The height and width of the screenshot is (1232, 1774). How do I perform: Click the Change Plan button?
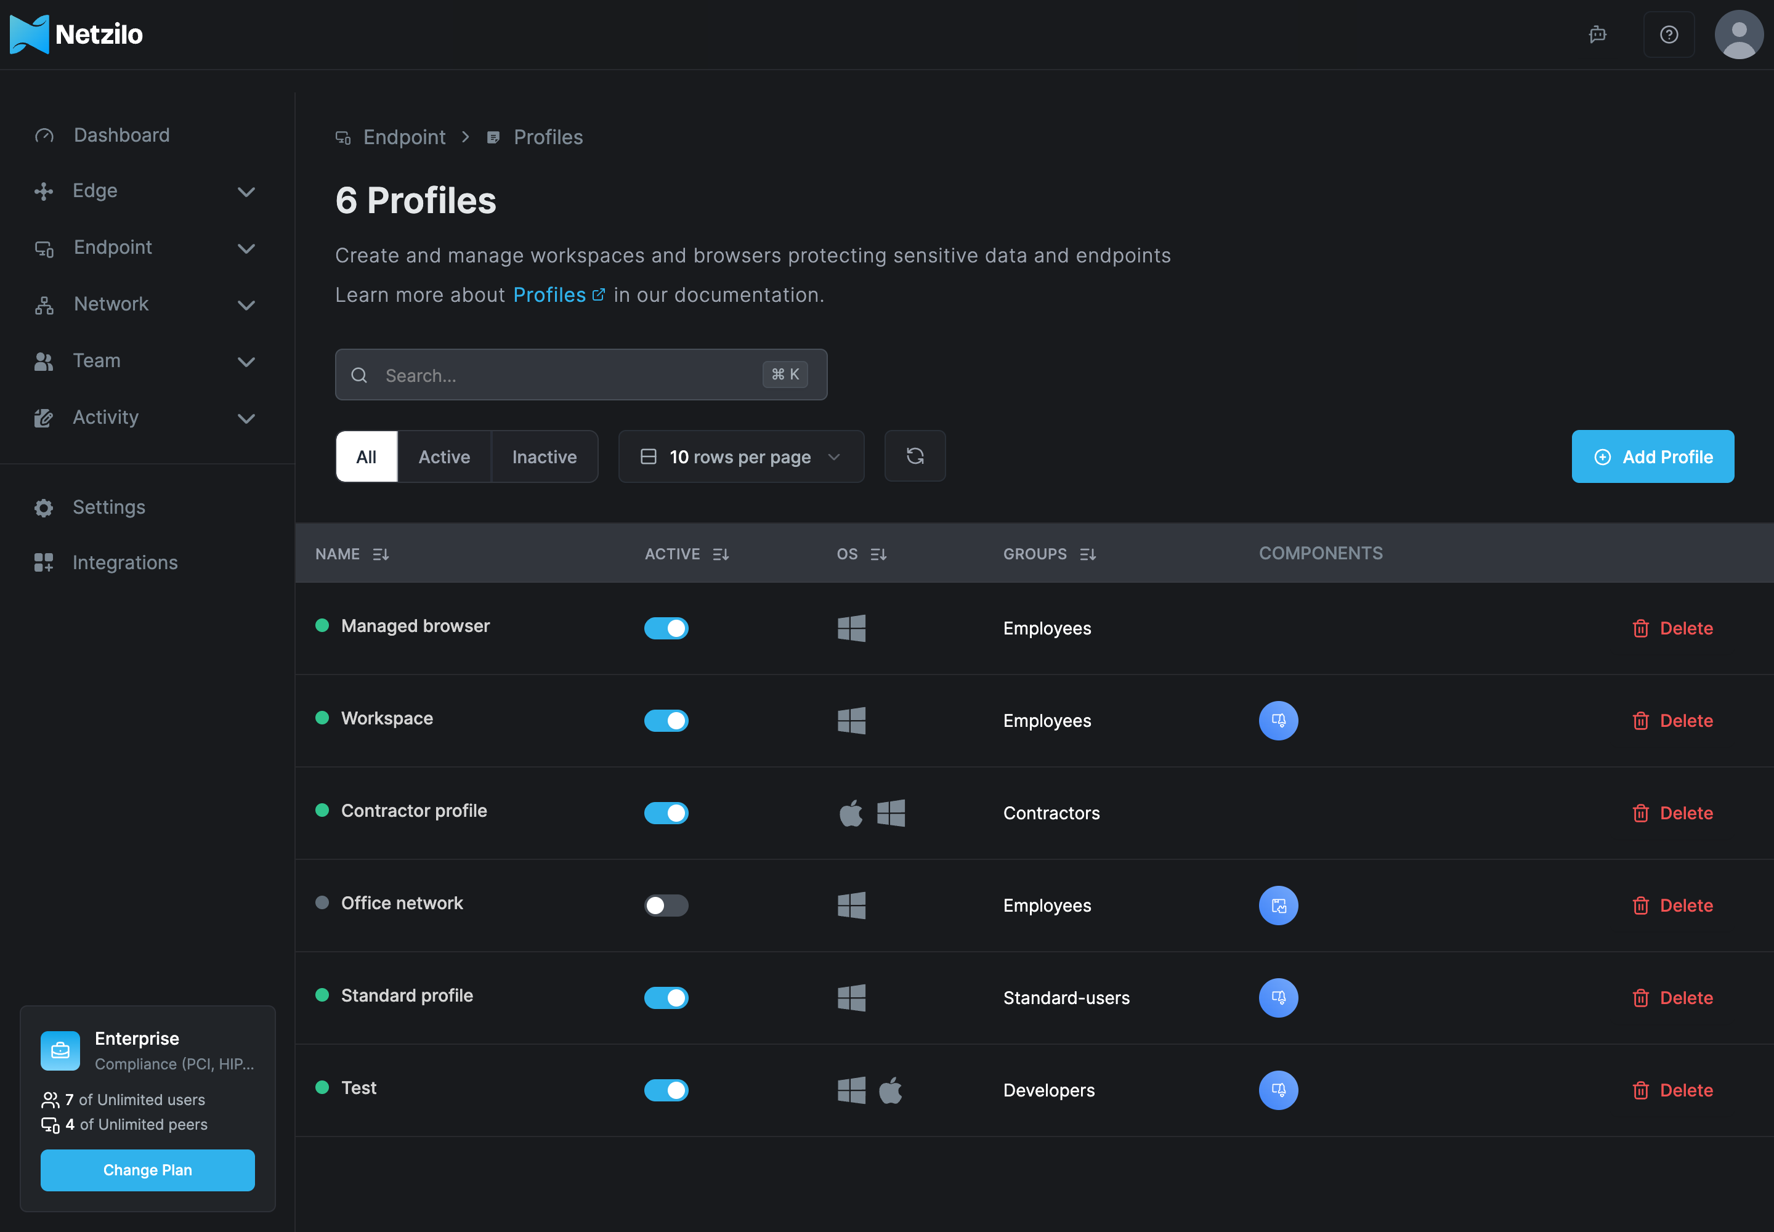[x=147, y=1170]
